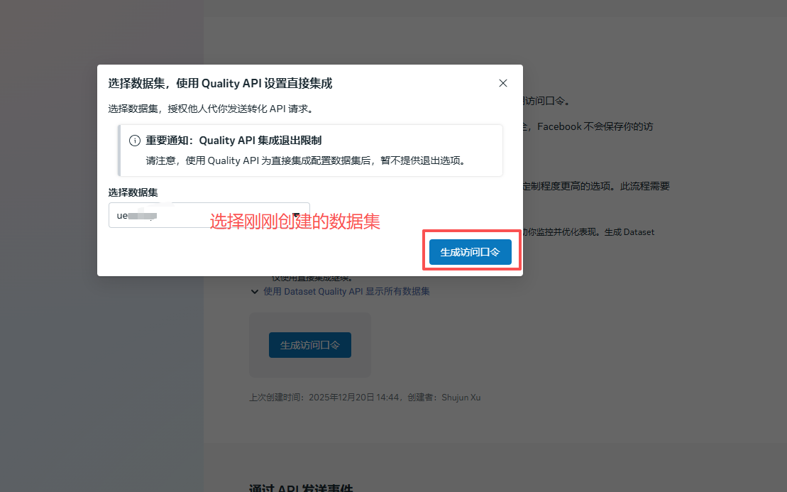The image size is (787, 492).
Task: Collapse the chevron beside 使用 Dataset Quality API
Action: click(255, 291)
